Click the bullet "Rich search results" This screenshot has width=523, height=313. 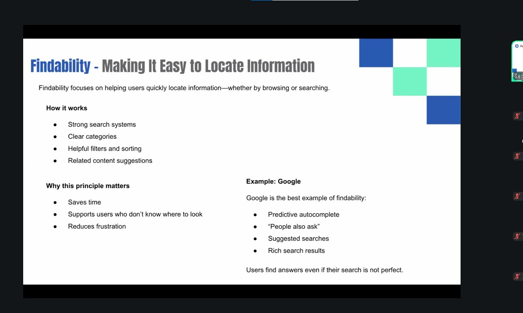[297, 251]
